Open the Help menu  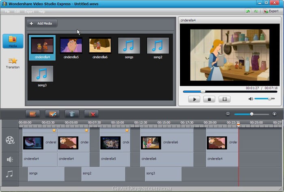42,12
